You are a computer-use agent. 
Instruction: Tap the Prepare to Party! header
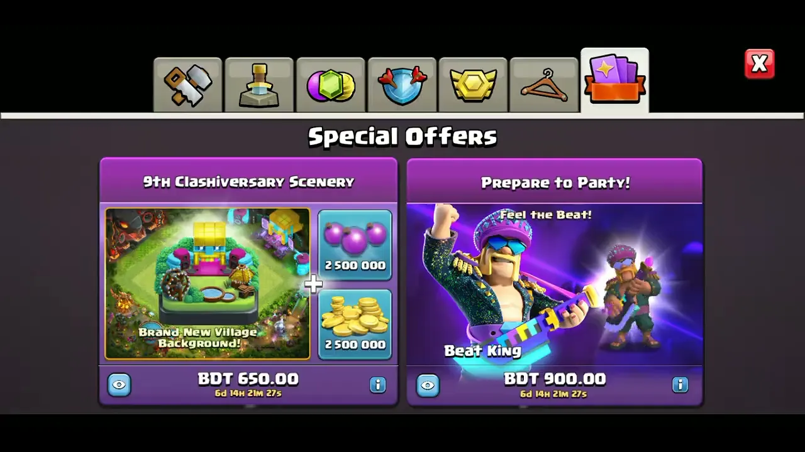tap(555, 182)
